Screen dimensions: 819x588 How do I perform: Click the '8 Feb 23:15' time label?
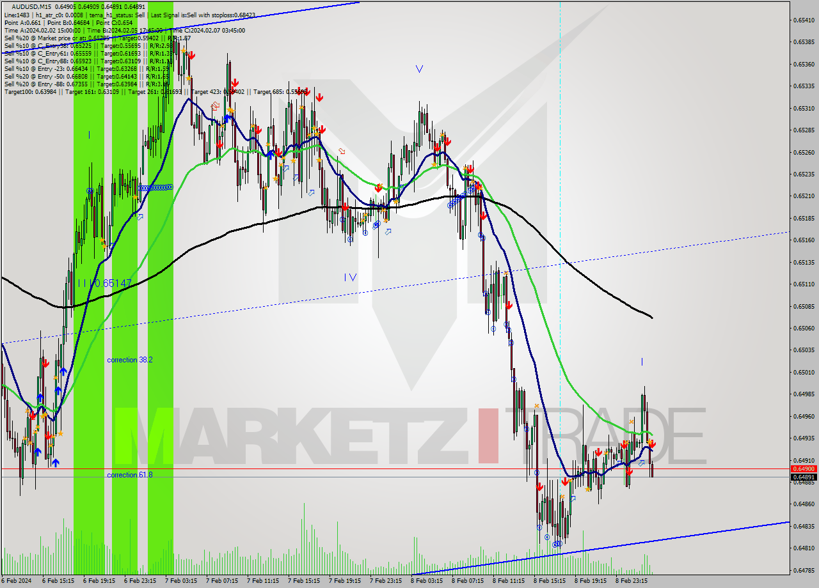pos(632,581)
